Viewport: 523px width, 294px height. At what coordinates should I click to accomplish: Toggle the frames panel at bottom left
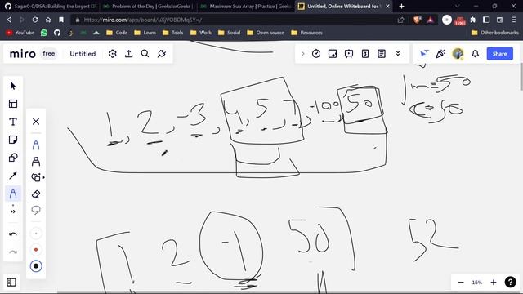coord(11,283)
